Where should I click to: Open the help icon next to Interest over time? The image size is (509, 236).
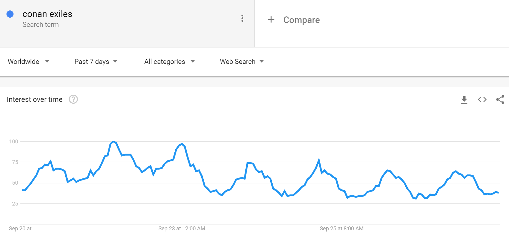tap(73, 99)
